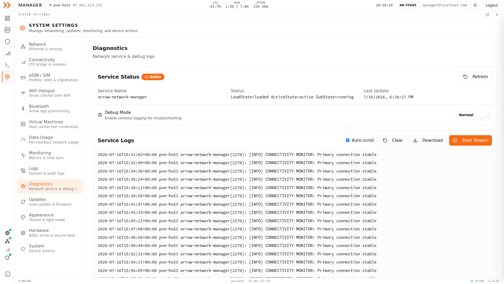Click the manager@localhost.com account text
Image resolution: width=504 pixels, height=284 pixels.
[x=445, y=5]
